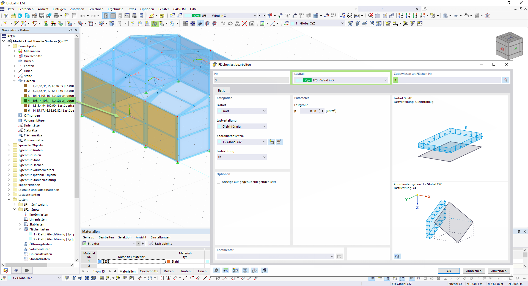Click the Selektion menu in Materialien panel
Viewport: 528px width, 286px height.
click(125, 237)
